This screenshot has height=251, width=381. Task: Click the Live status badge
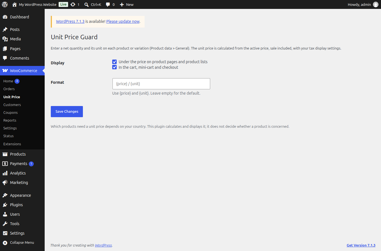[x=63, y=4]
